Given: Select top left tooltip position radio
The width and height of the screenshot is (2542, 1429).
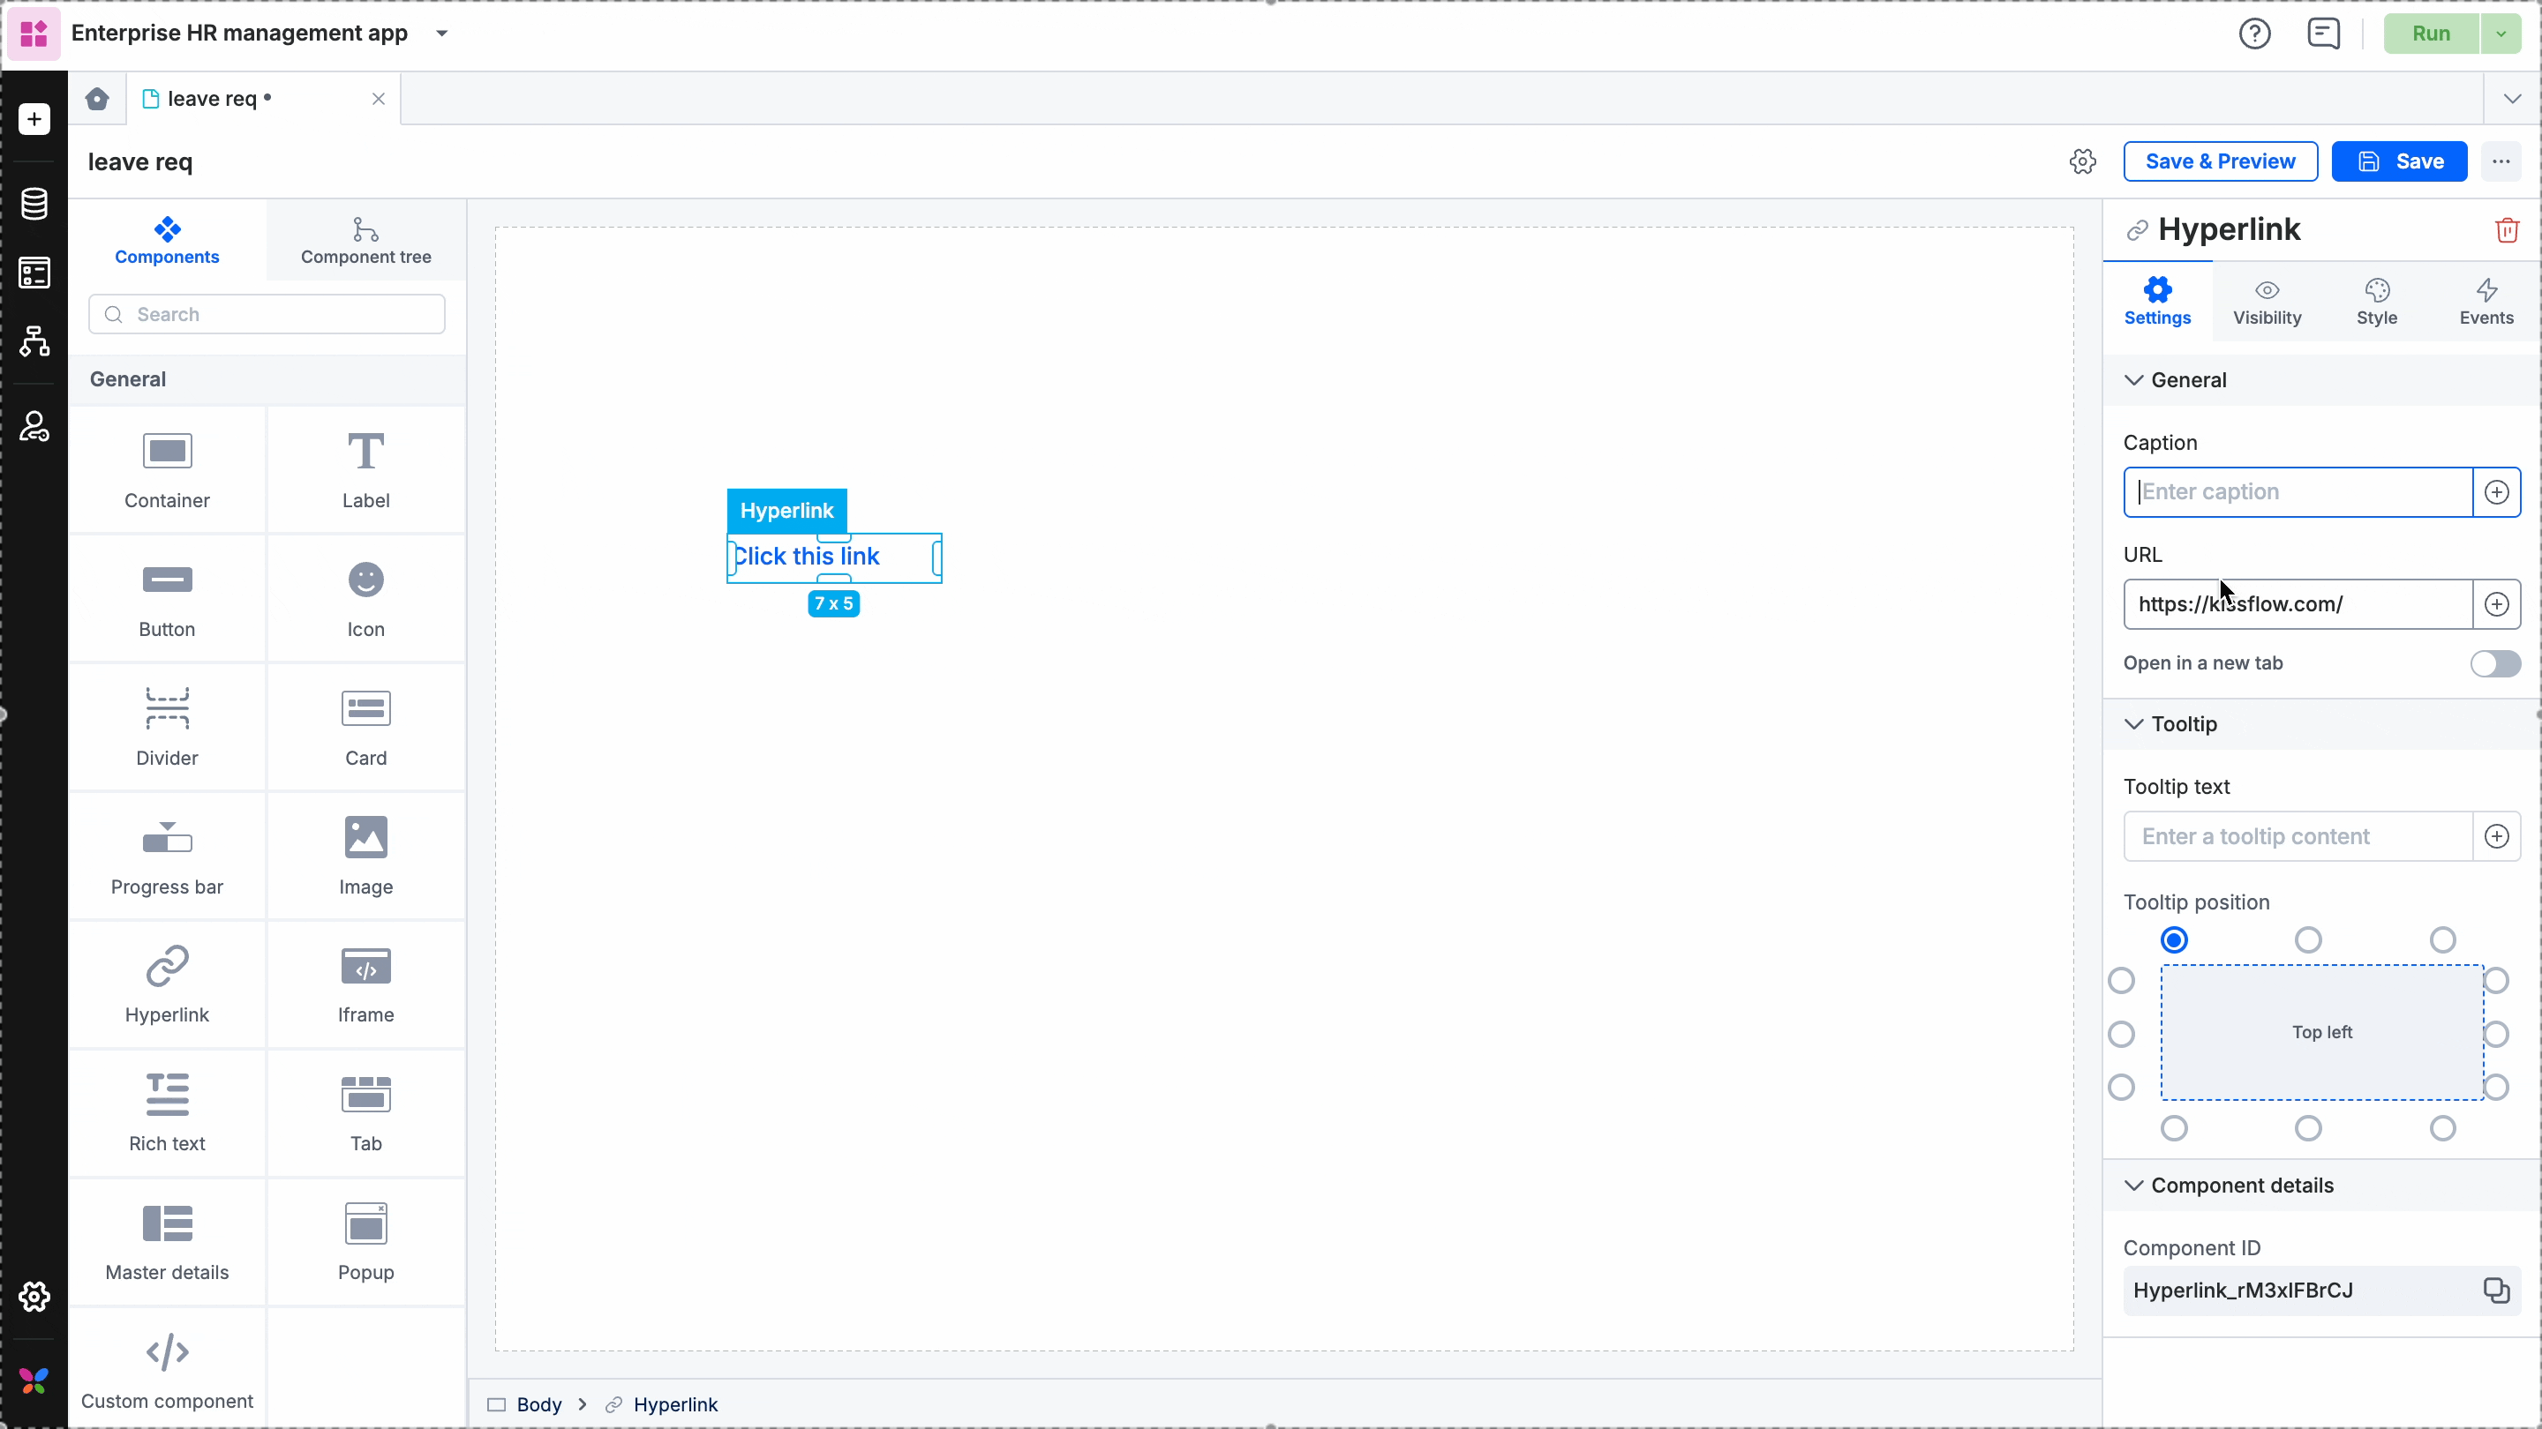Looking at the screenshot, I should click(x=2174, y=939).
